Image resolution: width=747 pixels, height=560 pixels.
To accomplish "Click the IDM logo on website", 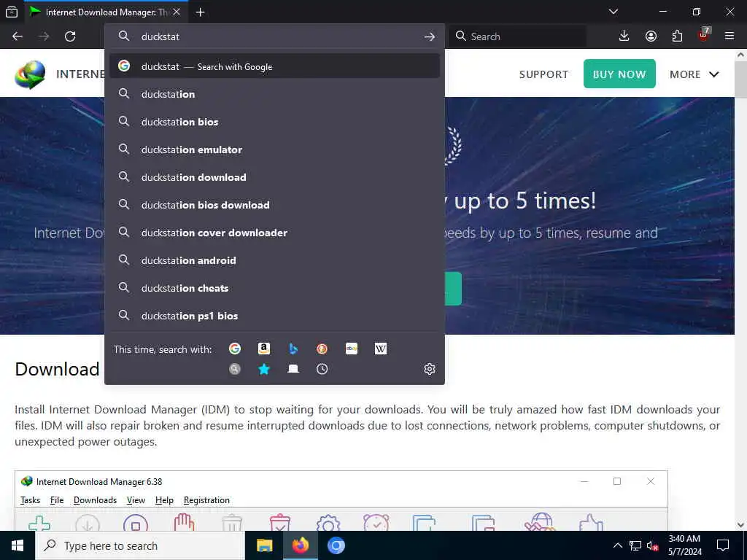I will point(30,74).
